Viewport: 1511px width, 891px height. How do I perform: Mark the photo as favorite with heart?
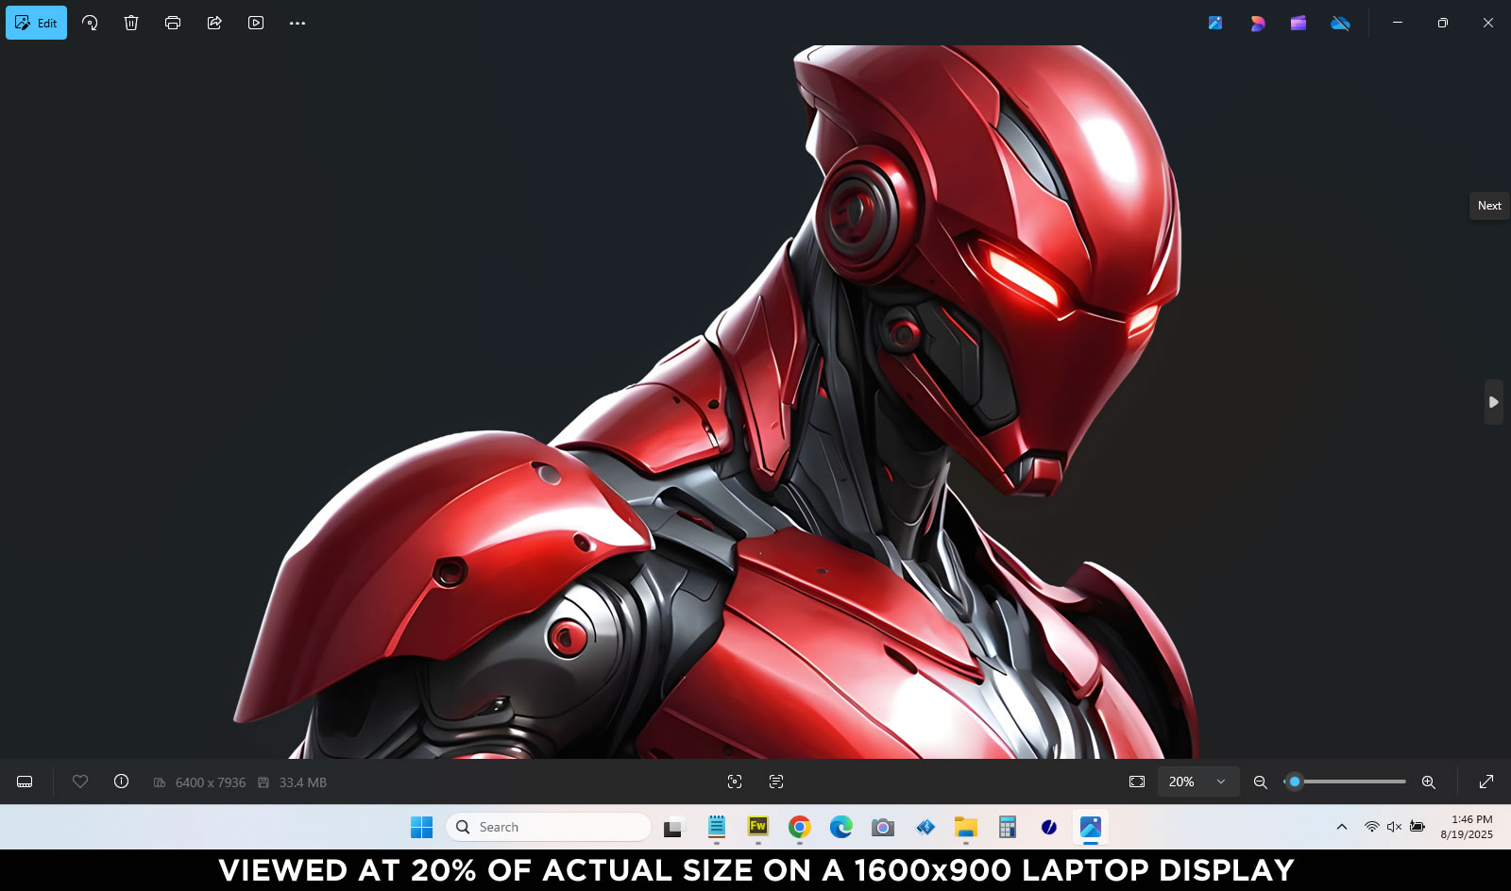(80, 782)
